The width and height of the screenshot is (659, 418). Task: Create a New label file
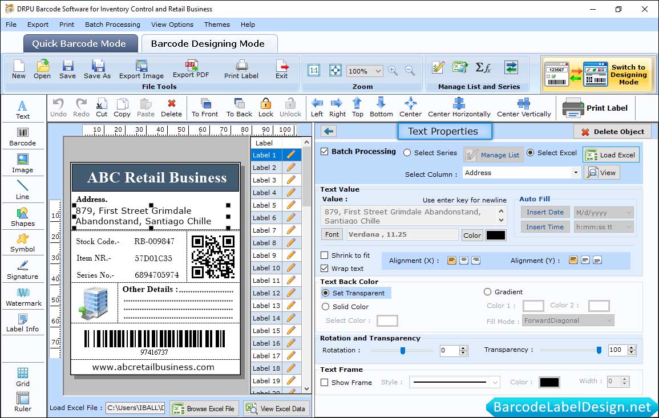(18, 70)
